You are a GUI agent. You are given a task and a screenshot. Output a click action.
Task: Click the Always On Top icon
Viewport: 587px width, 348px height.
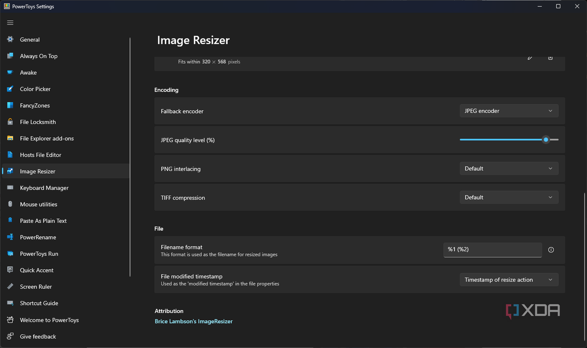coord(10,56)
